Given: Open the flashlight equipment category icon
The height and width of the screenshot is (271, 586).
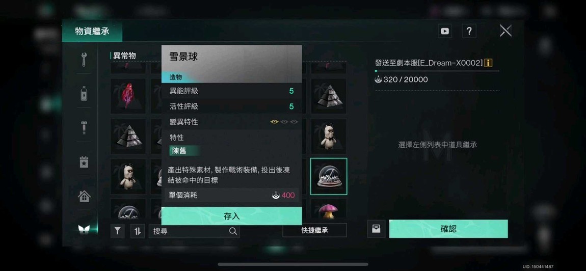Looking at the screenshot, I should 84,127.
